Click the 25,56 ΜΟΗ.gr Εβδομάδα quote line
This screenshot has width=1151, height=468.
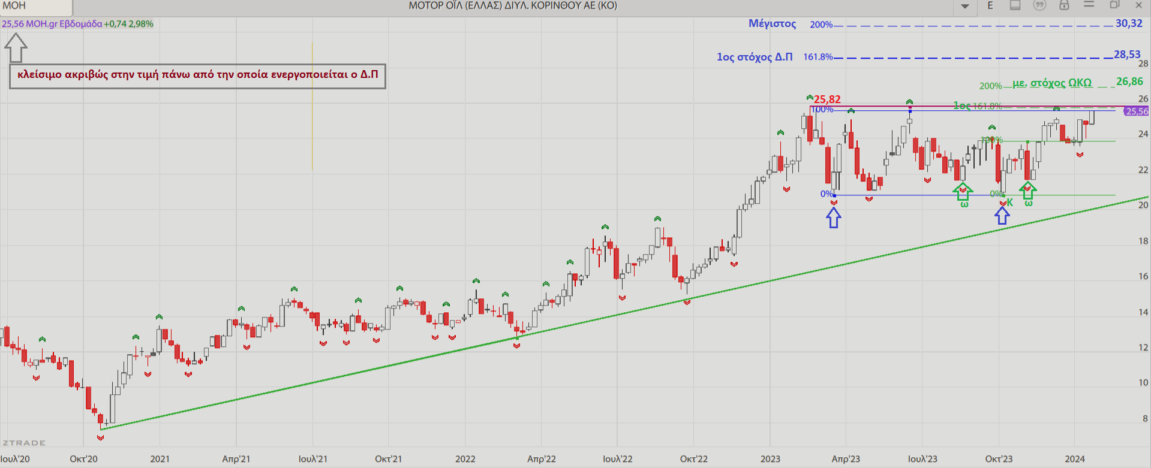coord(77,24)
